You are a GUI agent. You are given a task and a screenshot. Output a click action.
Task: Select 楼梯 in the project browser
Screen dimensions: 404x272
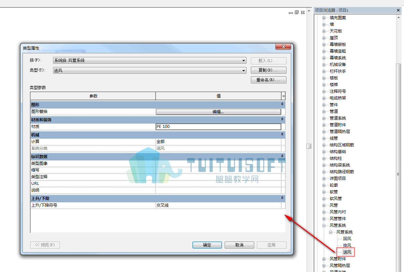tap(334, 85)
